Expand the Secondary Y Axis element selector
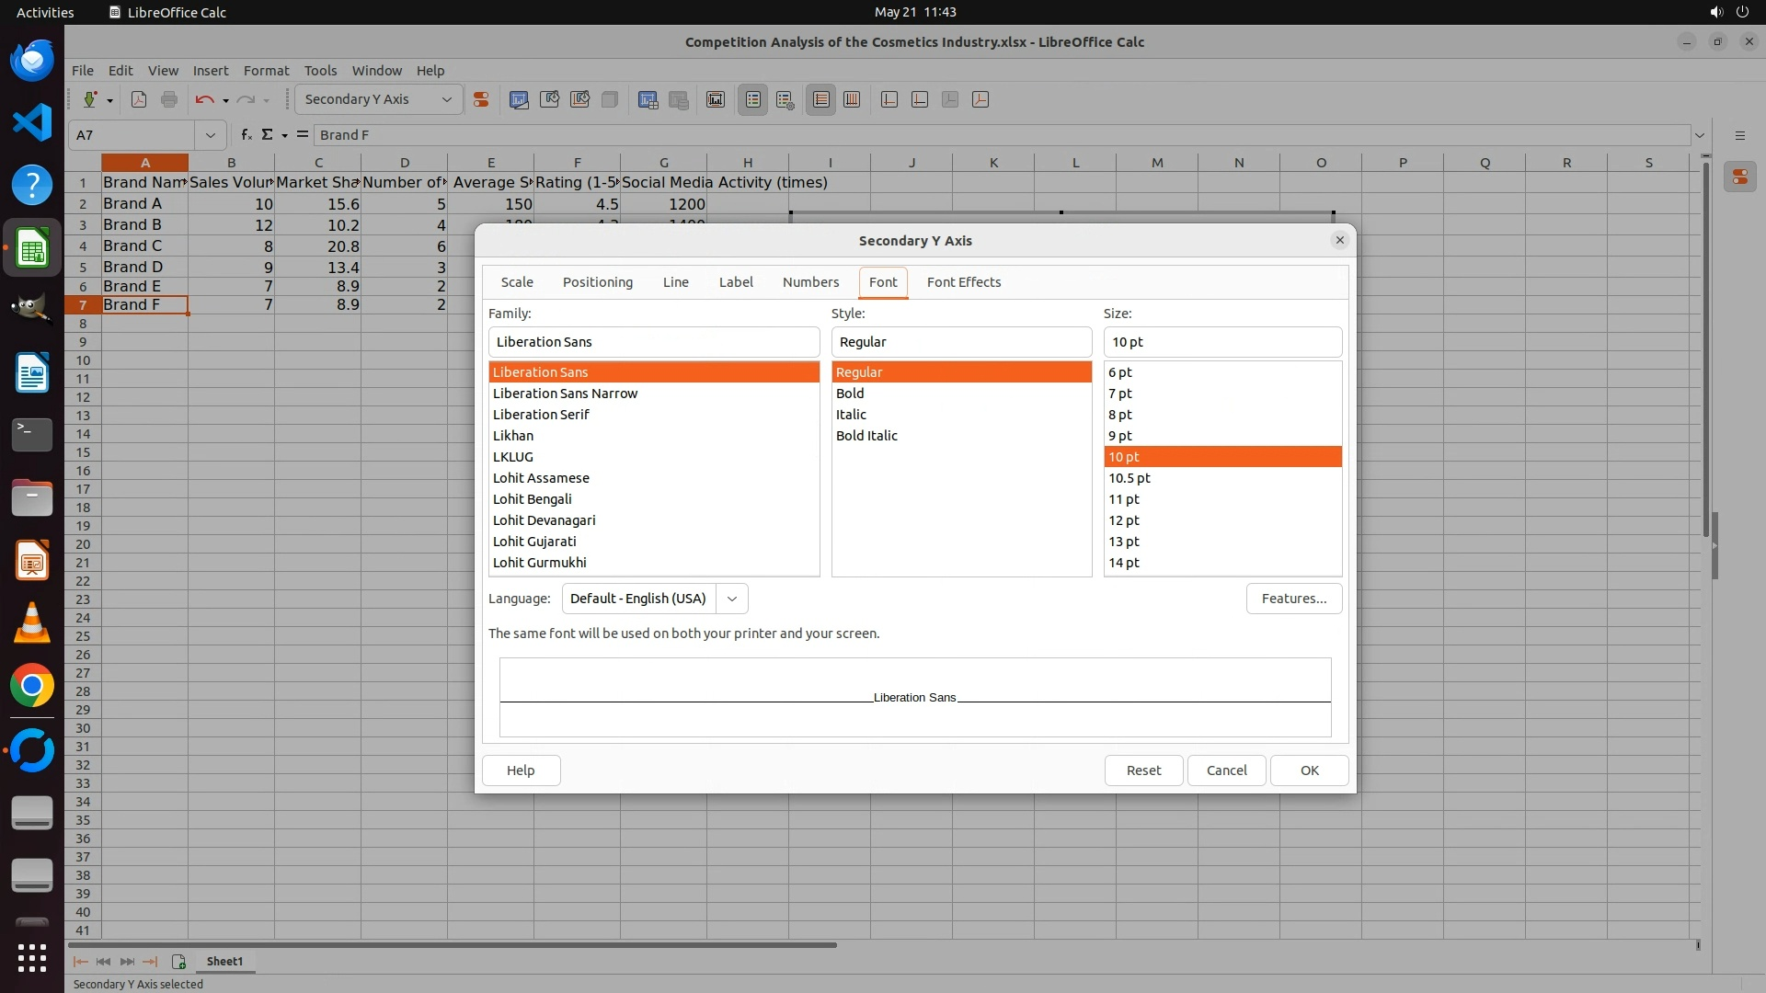The width and height of the screenshot is (1766, 993). [447, 99]
